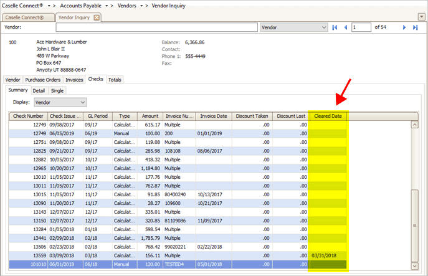This screenshot has height=276, width=428.
Task: Select check number 13010 row
Action: point(178,177)
